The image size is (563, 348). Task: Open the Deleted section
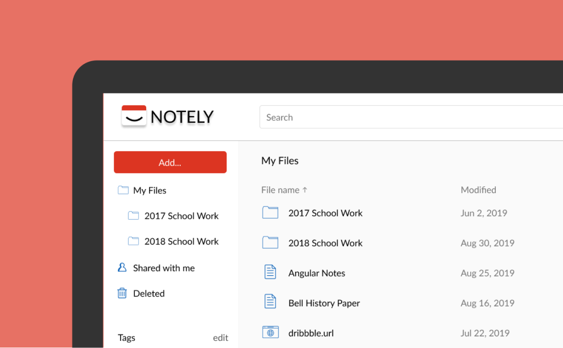coord(149,294)
